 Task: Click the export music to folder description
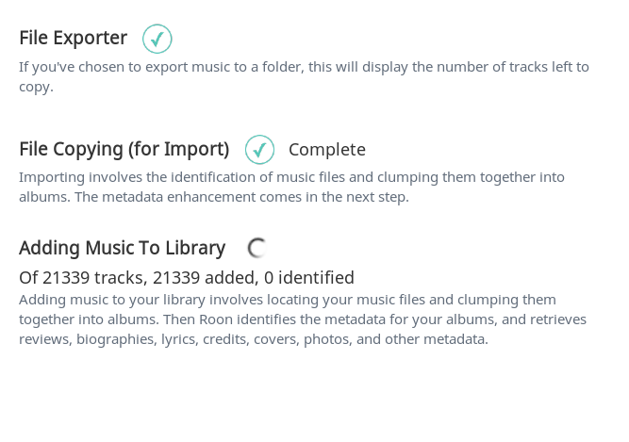pyautogui.click(x=304, y=76)
